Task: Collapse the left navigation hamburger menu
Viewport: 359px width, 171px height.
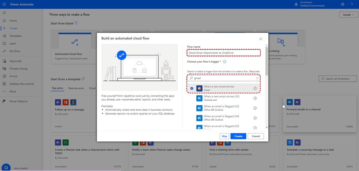Action: click(4, 13)
